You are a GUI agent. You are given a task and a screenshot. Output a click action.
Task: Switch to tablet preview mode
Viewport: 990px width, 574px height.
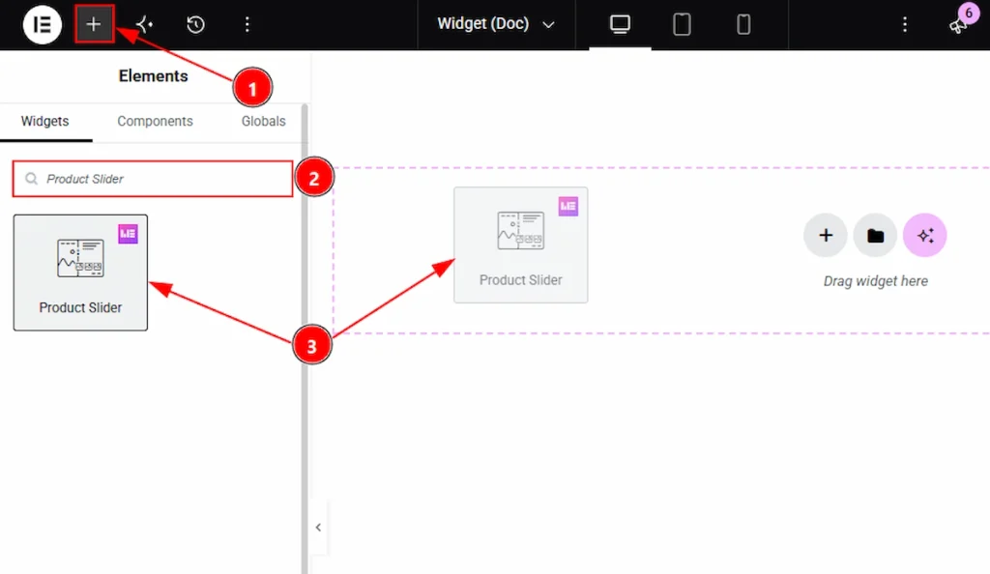click(682, 24)
